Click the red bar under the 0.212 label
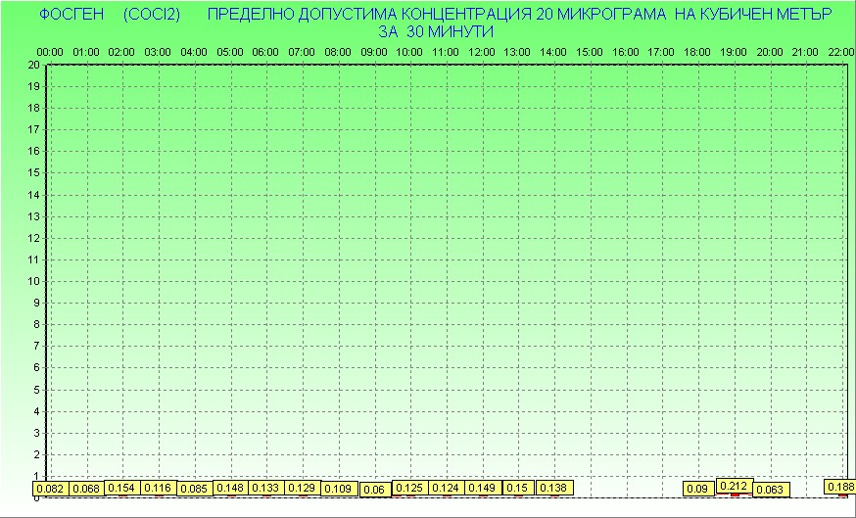Screen dimensions: 856x518 [735, 494]
